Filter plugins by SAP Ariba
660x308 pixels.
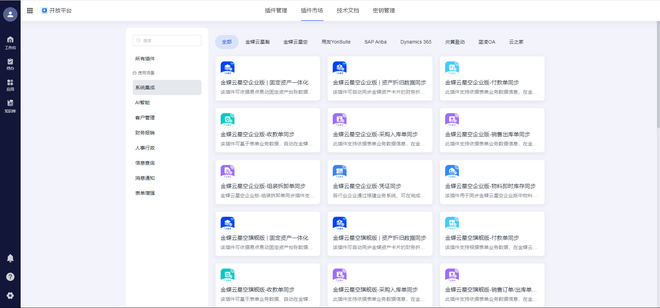tap(375, 42)
